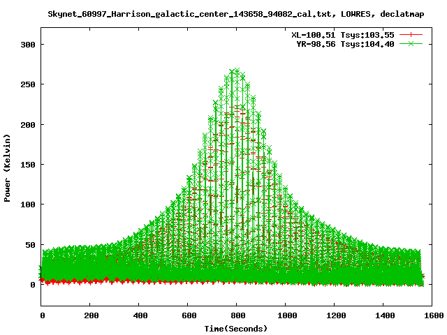Select the 600 seconds x-axis tick label
This screenshot has width=447, height=335.
(x=188, y=315)
